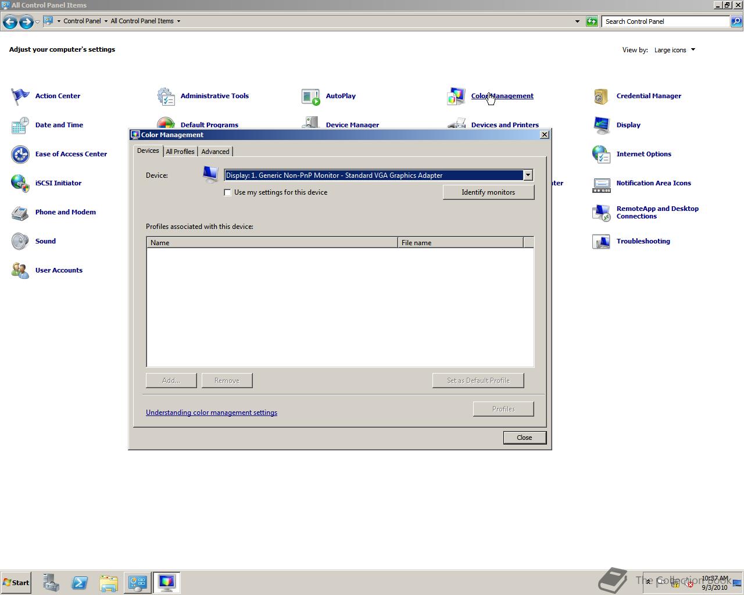
Task: Open 'Understanding color management settings' link
Action: [x=212, y=413]
